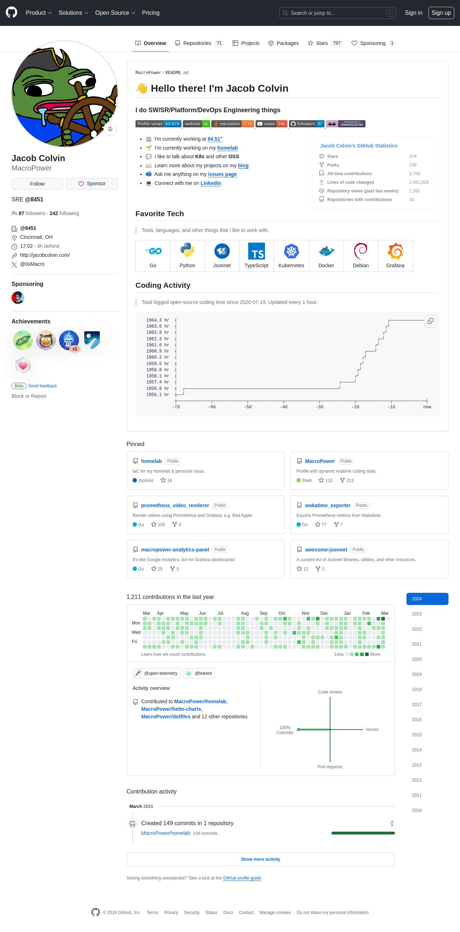The image size is (460, 932).
Task: Follow Jacob Colvin
Action: (37, 184)
